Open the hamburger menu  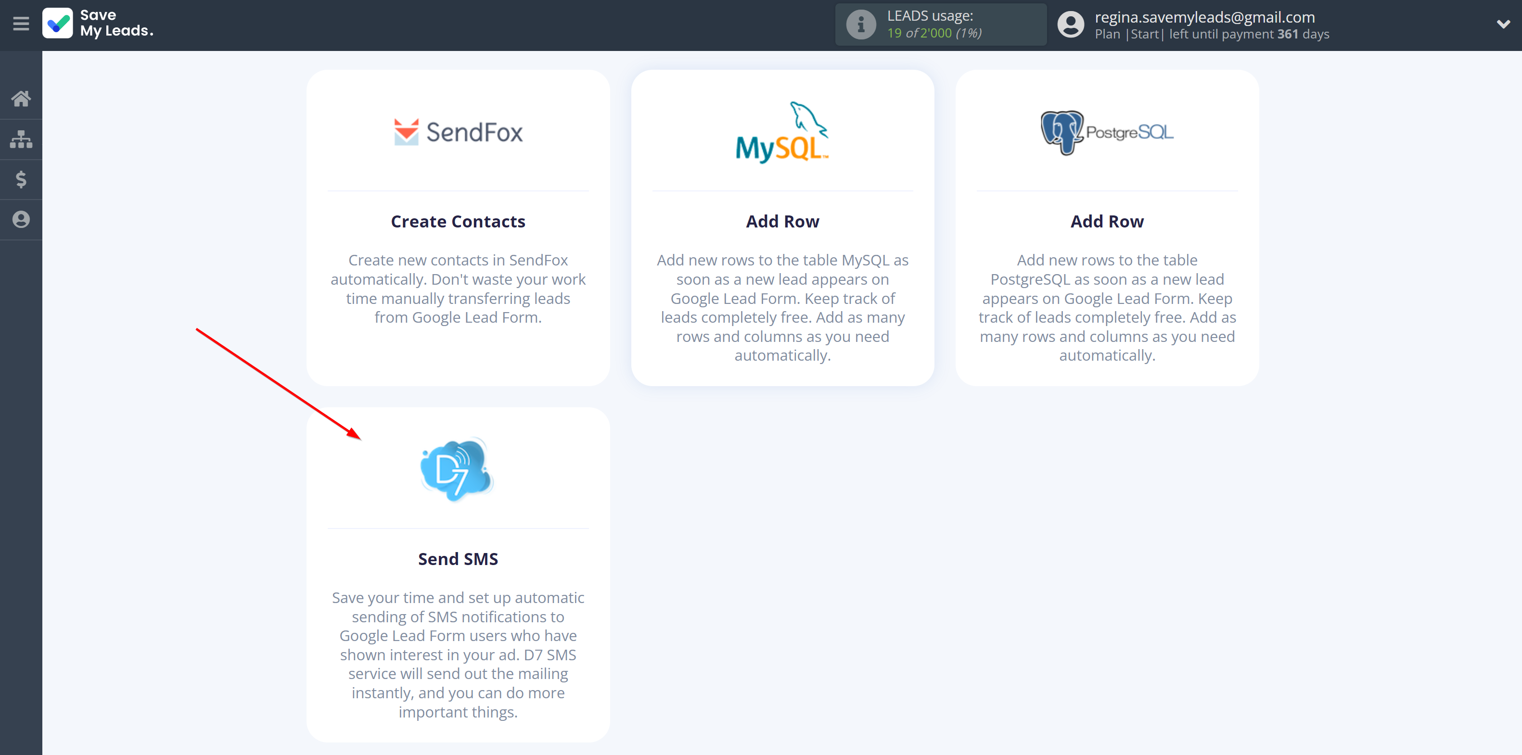[21, 24]
